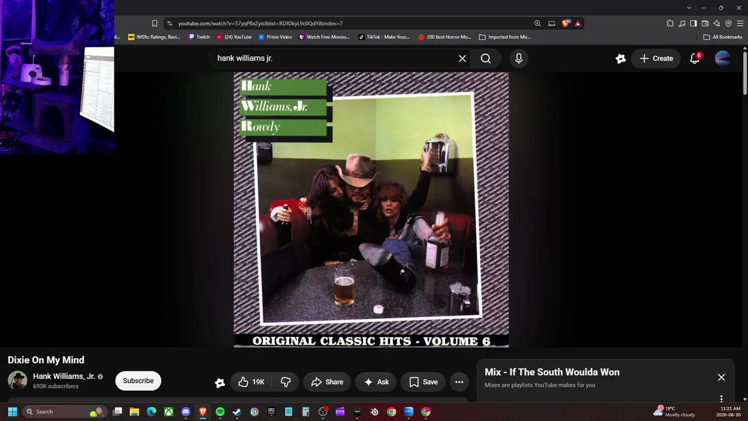The width and height of the screenshot is (748, 421).
Task: Click the sparkle icon left of like button
Action: click(x=220, y=382)
